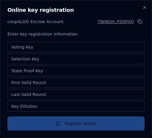Viewport: 152px width, 138px height.
Task: Copy the coopALGO escrow account address
Action: tap(140, 22)
